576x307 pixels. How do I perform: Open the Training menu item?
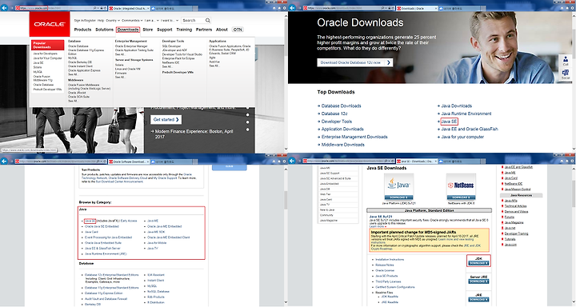tap(184, 30)
